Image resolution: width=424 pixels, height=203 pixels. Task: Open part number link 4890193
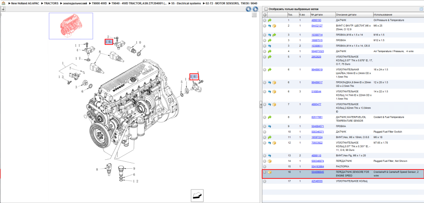click(x=316, y=20)
